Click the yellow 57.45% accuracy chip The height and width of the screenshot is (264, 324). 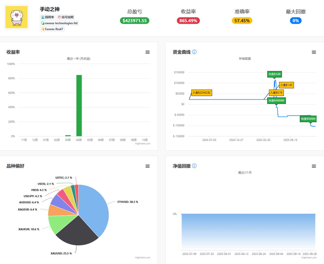[x=242, y=21]
